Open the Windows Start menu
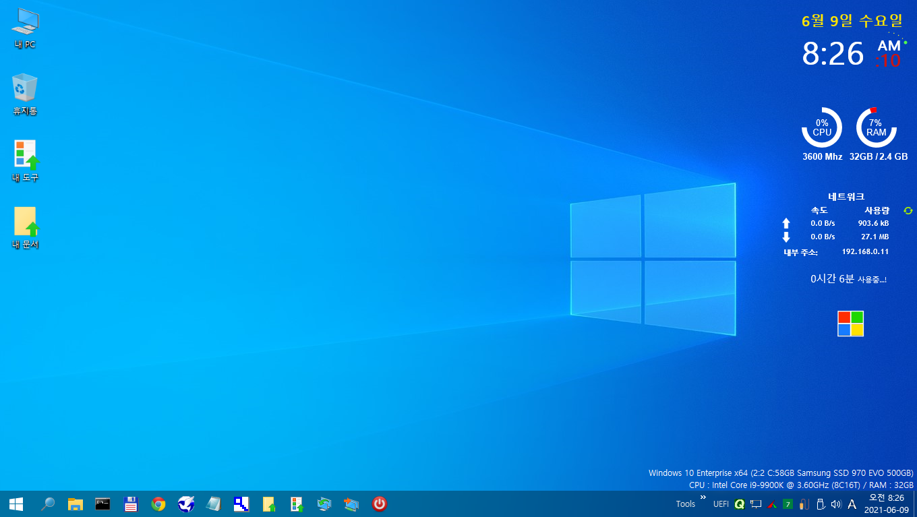The width and height of the screenshot is (917, 517). tap(16, 504)
